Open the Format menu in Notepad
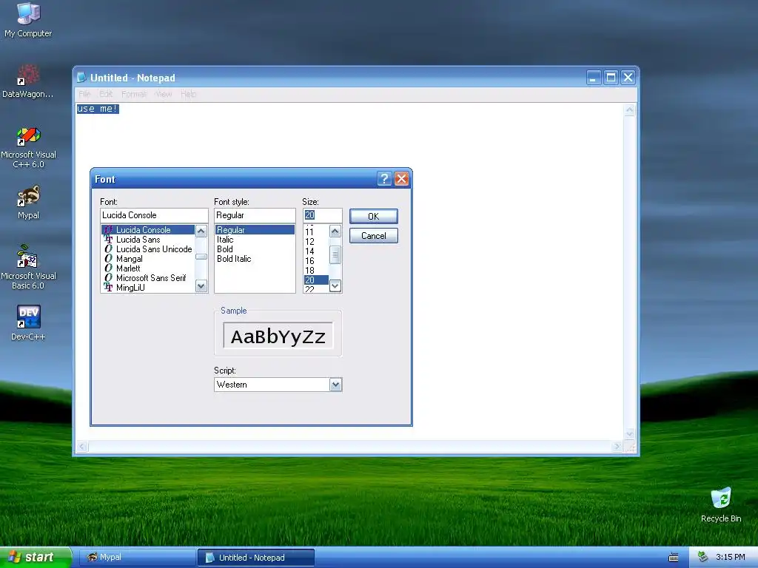Viewport: 758px width, 568px height. [x=133, y=94]
